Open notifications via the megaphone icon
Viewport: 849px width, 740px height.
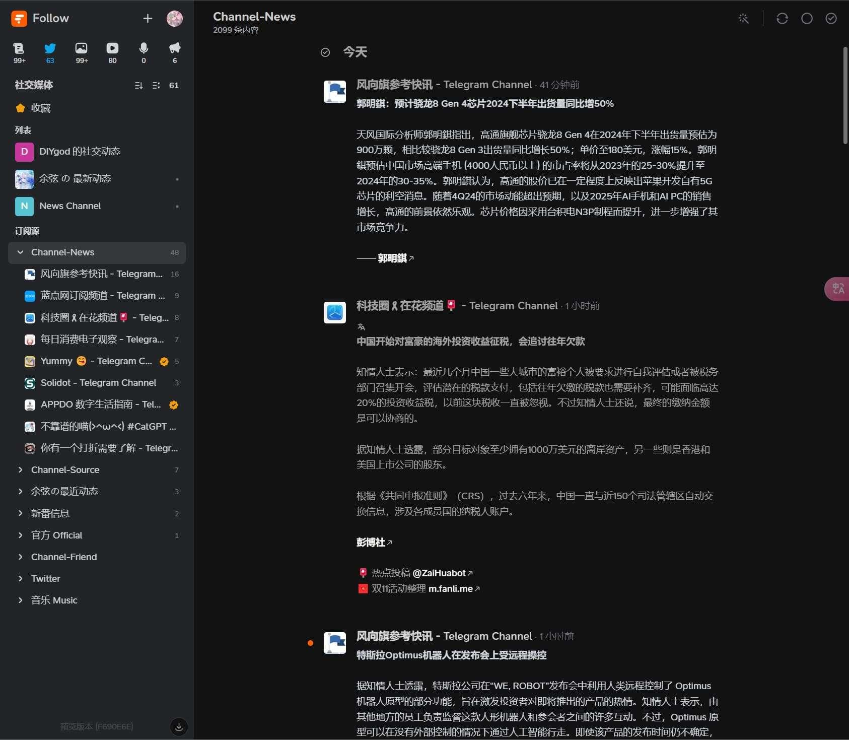pyautogui.click(x=174, y=49)
